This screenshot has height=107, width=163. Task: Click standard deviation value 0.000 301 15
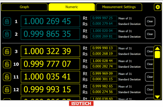(104, 79)
